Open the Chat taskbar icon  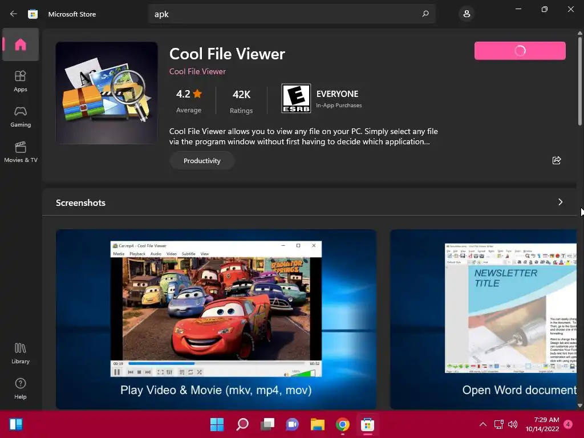(x=292, y=424)
